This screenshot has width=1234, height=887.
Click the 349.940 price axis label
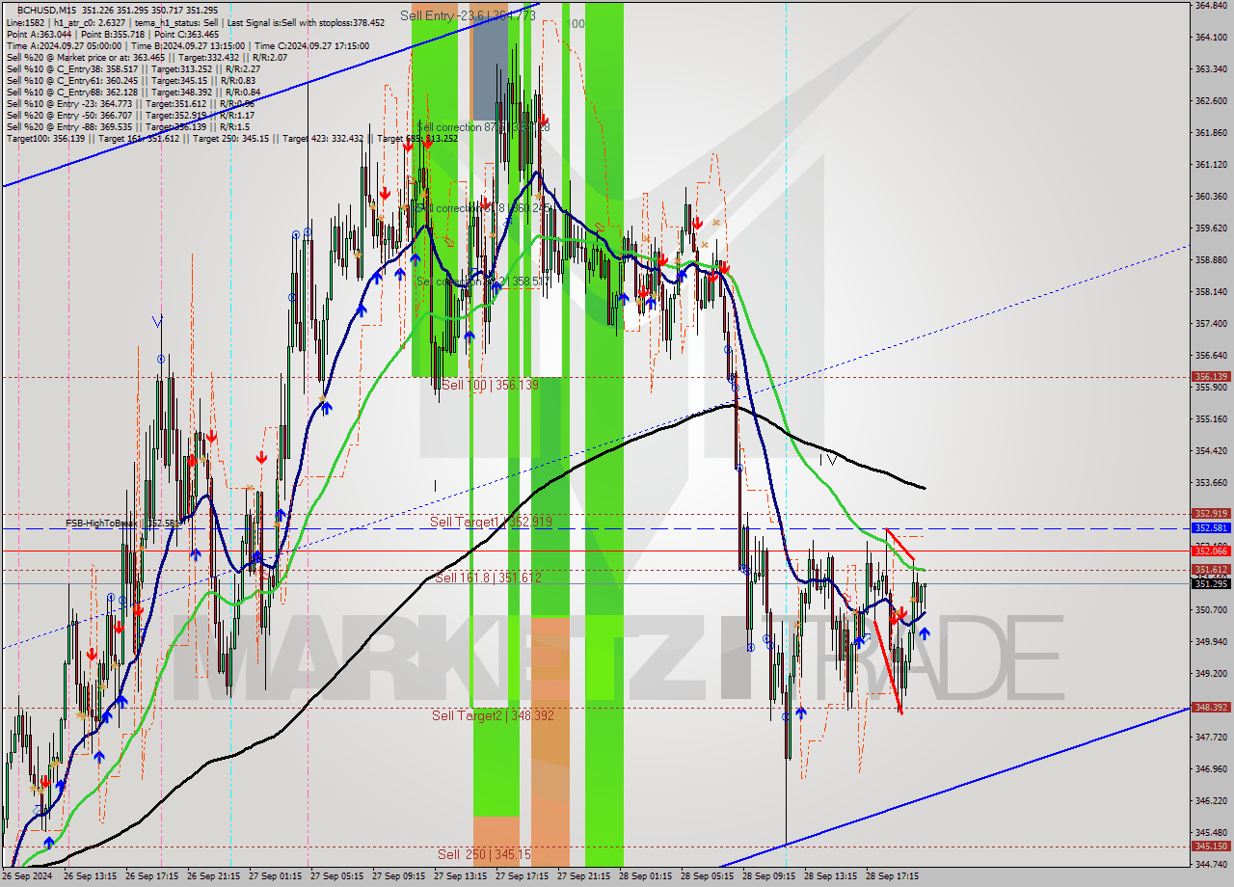tap(1211, 641)
